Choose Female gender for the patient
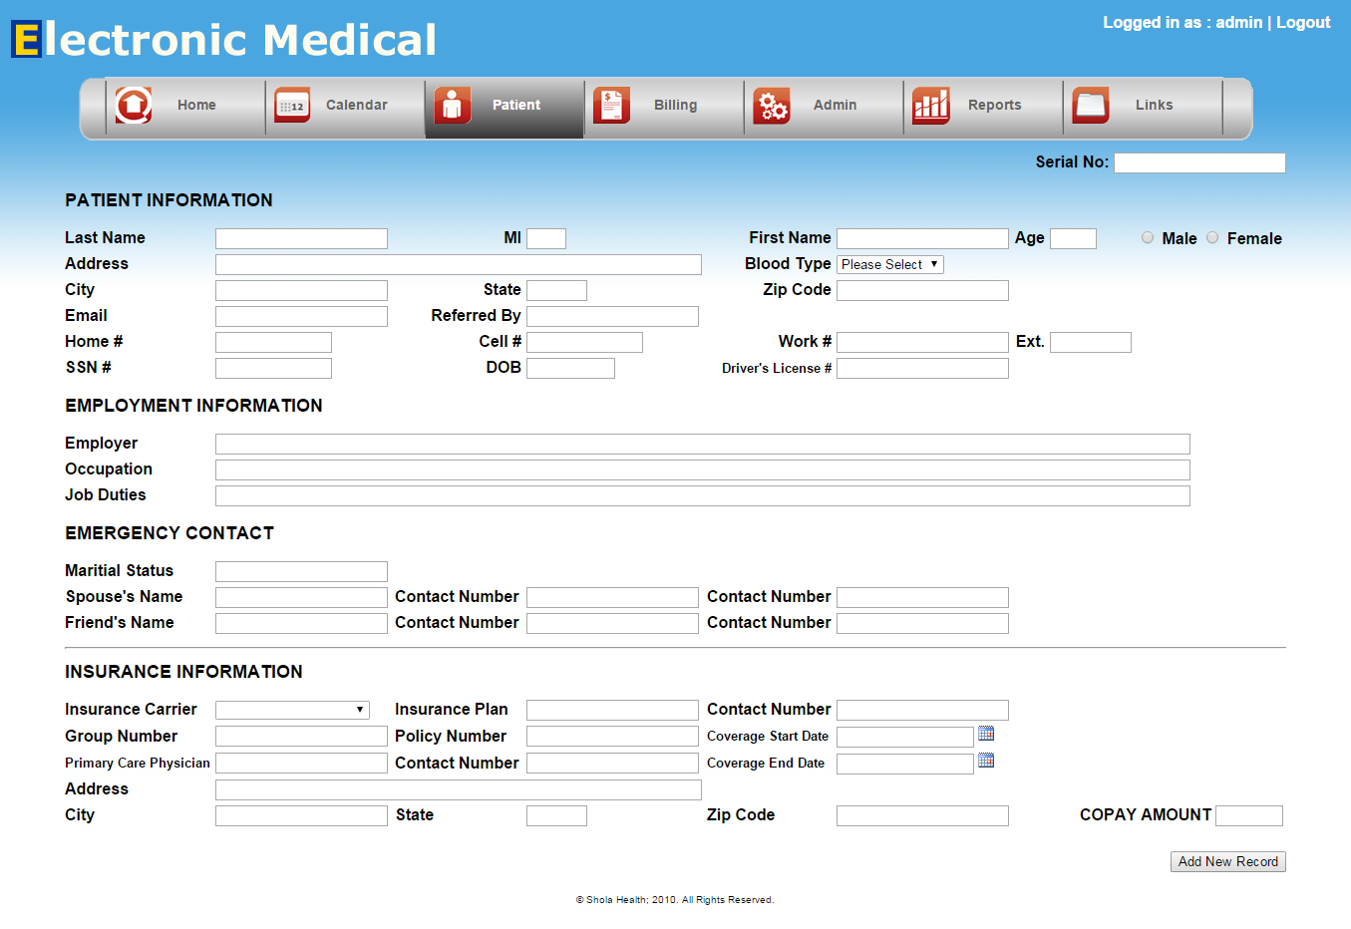Image resolution: width=1351 pixels, height=929 pixels. [1212, 237]
